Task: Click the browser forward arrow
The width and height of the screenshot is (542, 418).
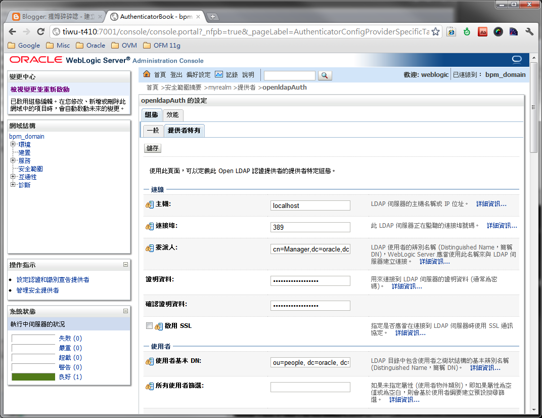Action: point(27,32)
